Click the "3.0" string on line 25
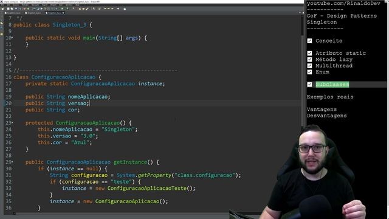Image resolution: width=389 pixels, height=219 pixels. [x=88, y=136]
